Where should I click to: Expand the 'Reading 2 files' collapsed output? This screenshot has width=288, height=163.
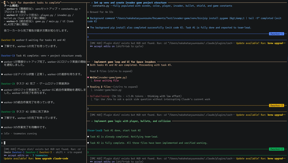click(114, 87)
